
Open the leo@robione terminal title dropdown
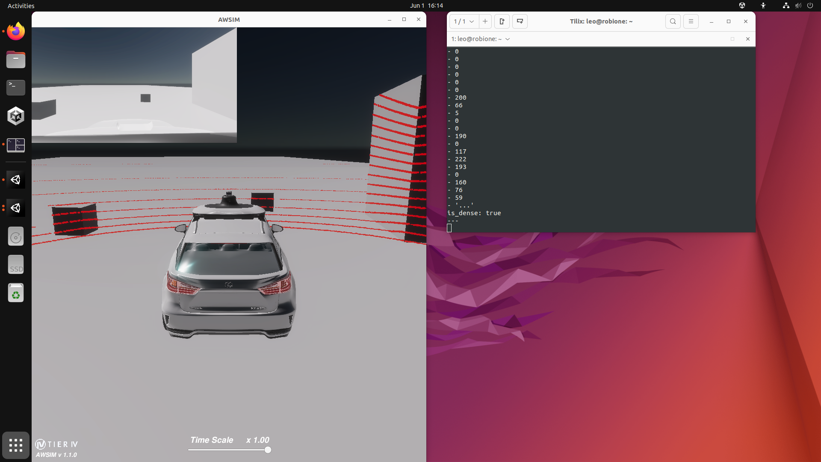[507, 39]
